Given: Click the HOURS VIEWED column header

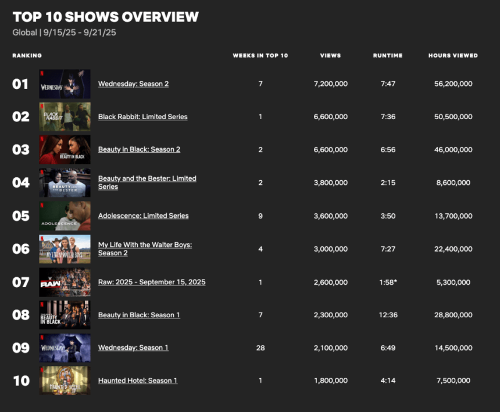Looking at the screenshot, I should pos(453,55).
